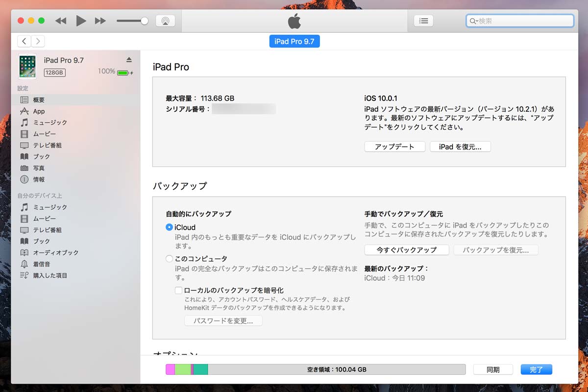Select the iCloud backup radio button
This screenshot has height=392, width=588.
(x=170, y=227)
